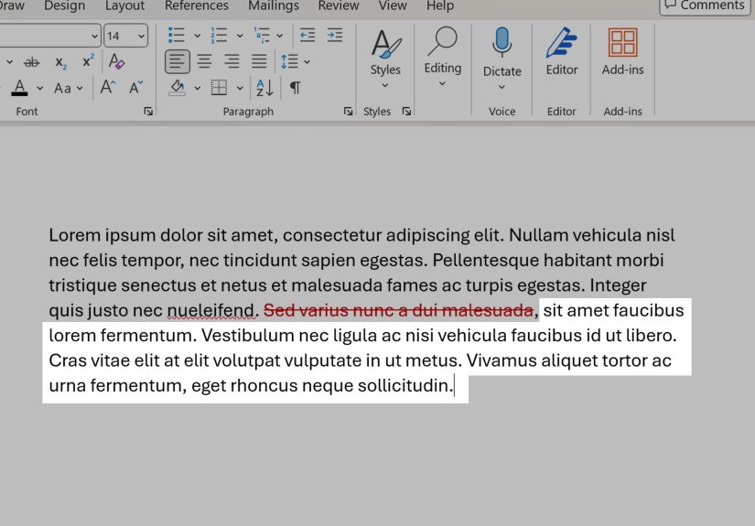
Task: Click the Shading paint bucket icon
Action: click(178, 88)
